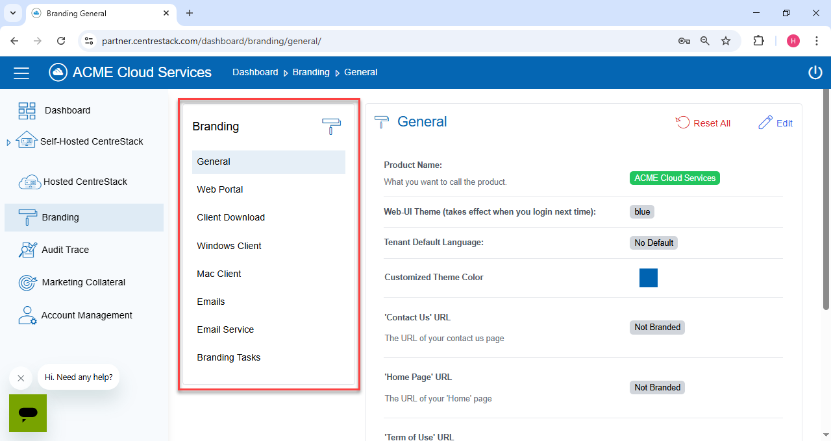Click the Account Management user icon
Viewport: 831px width, 441px height.
(x=27, y=316)
